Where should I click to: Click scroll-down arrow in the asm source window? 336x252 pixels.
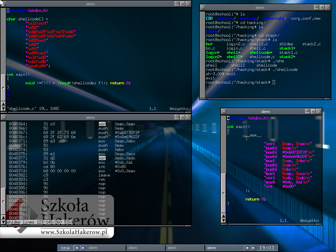(223, 220)
